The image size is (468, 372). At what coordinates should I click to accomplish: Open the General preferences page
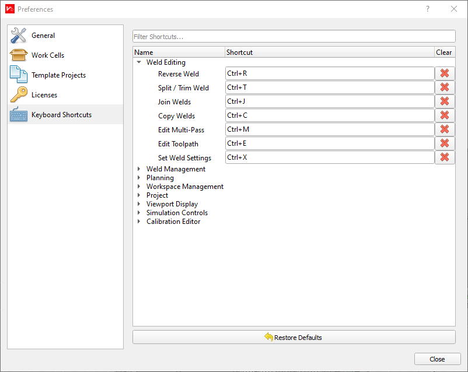[x=65, y=35]
